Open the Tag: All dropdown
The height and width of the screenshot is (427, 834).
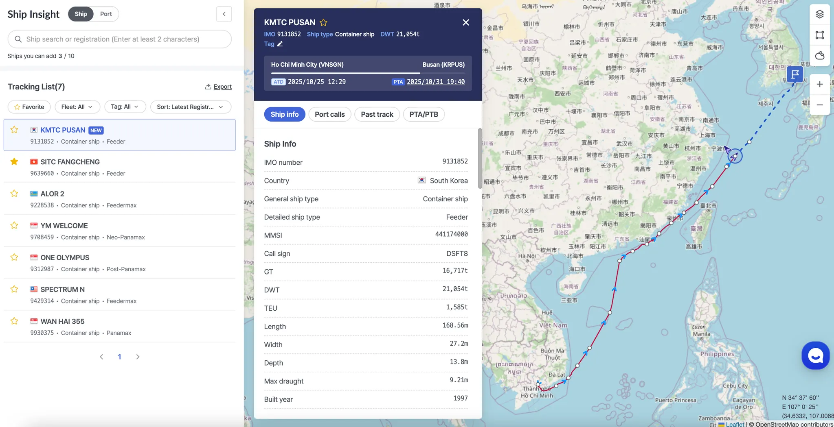[x=125, y=107]
